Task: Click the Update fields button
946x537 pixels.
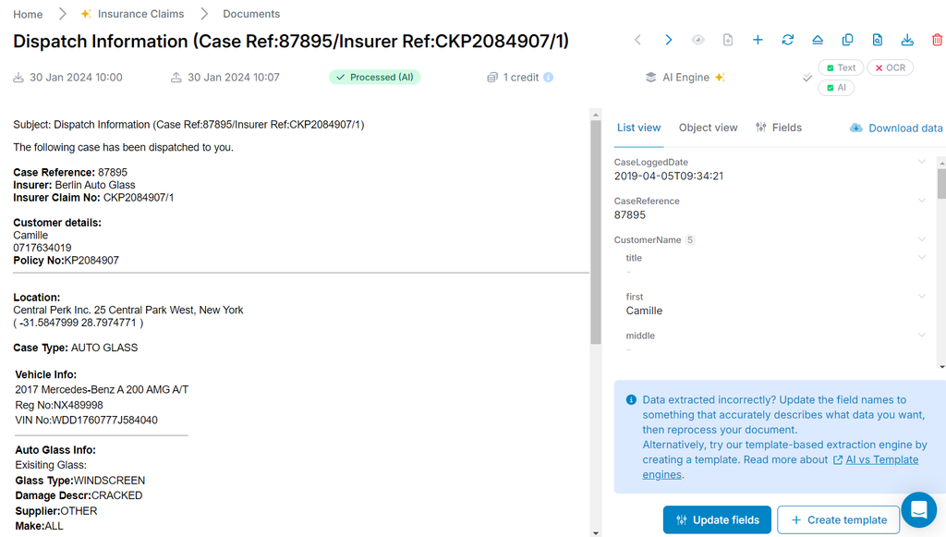Action: point(717,519)
